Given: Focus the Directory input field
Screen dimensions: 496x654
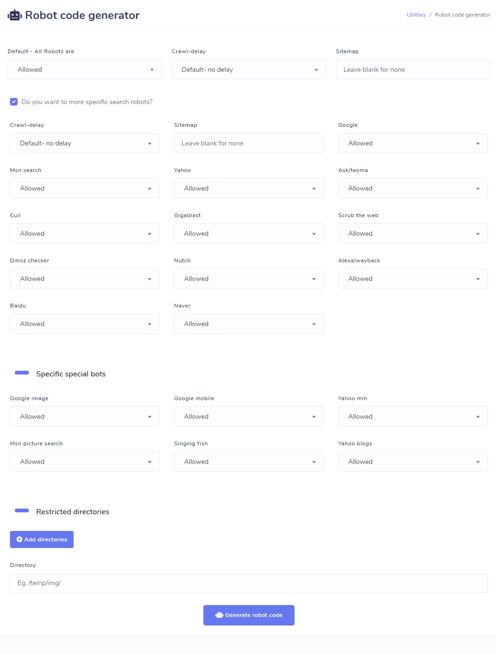Looking at the screenshot, I should (x=248, y=583).
